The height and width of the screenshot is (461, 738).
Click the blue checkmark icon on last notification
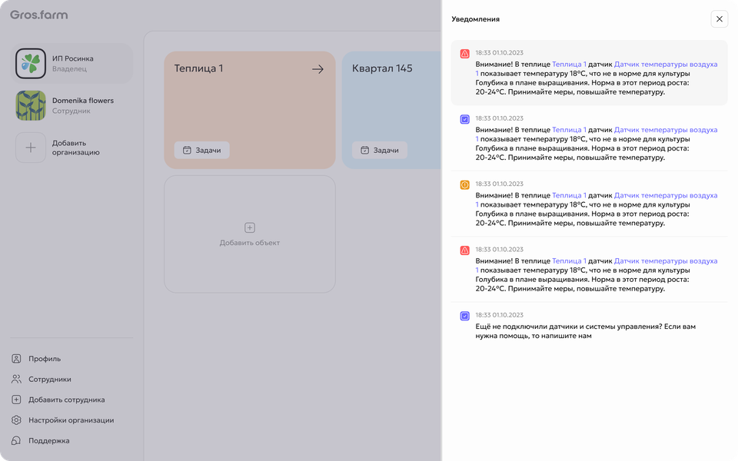click(464, 316)
